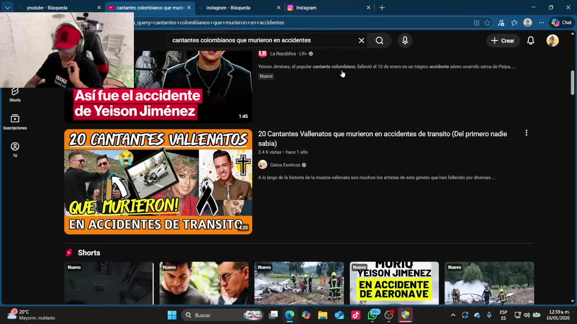Viewport: 577px width, 324px height.
Task: Open last Short with smoke and firefighters
Action: point(489,283)
